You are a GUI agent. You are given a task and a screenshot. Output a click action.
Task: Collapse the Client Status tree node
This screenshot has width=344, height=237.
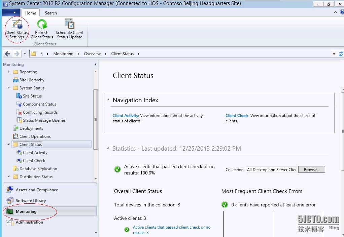coord(8,144)
